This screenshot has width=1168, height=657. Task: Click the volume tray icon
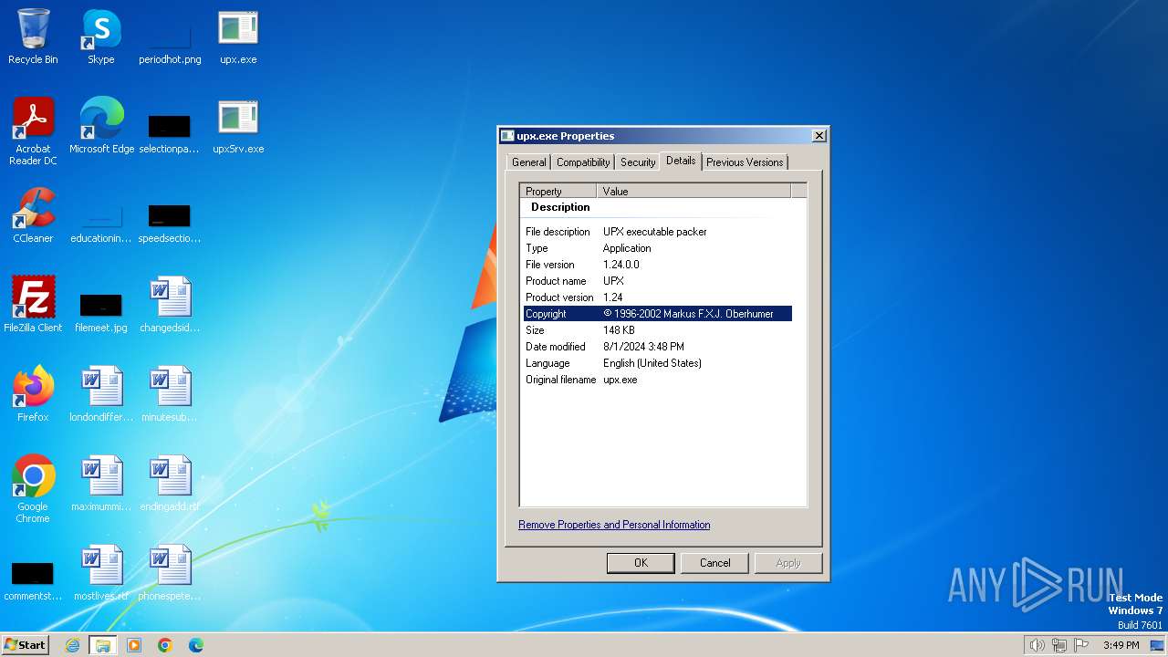[x=1037, y=645]
